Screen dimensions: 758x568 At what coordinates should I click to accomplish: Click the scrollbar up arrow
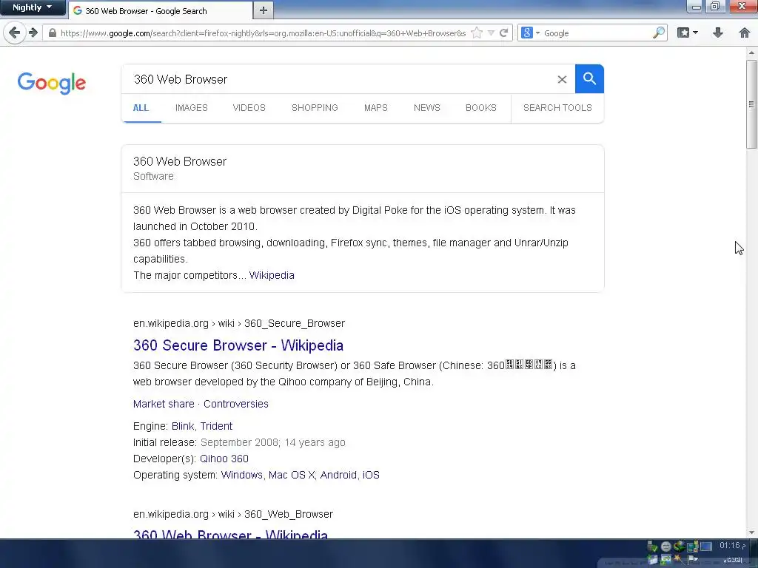751,53
